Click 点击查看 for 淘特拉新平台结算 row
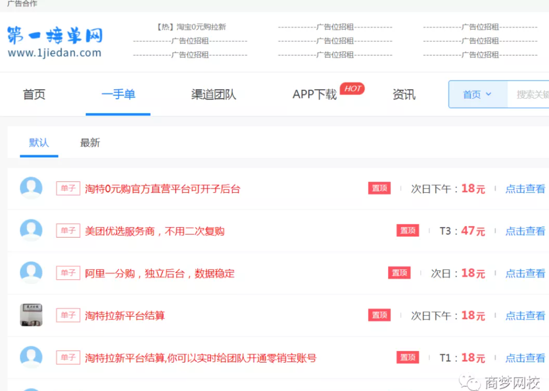The height and width of the screenshot is (391, 549). 525,316
